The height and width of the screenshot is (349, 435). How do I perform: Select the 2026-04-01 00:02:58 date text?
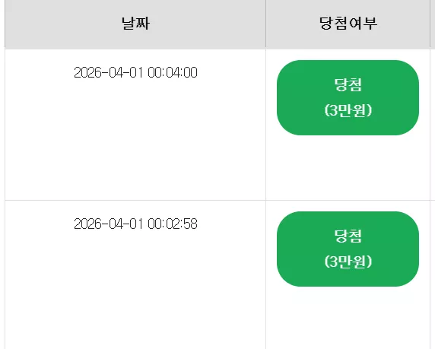tap(135, 224)
